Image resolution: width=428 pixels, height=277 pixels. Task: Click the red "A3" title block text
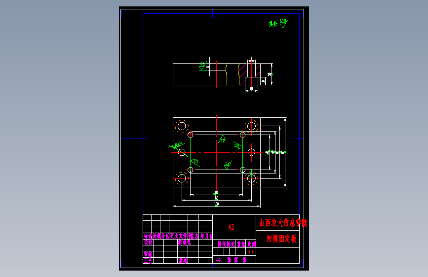231,227
